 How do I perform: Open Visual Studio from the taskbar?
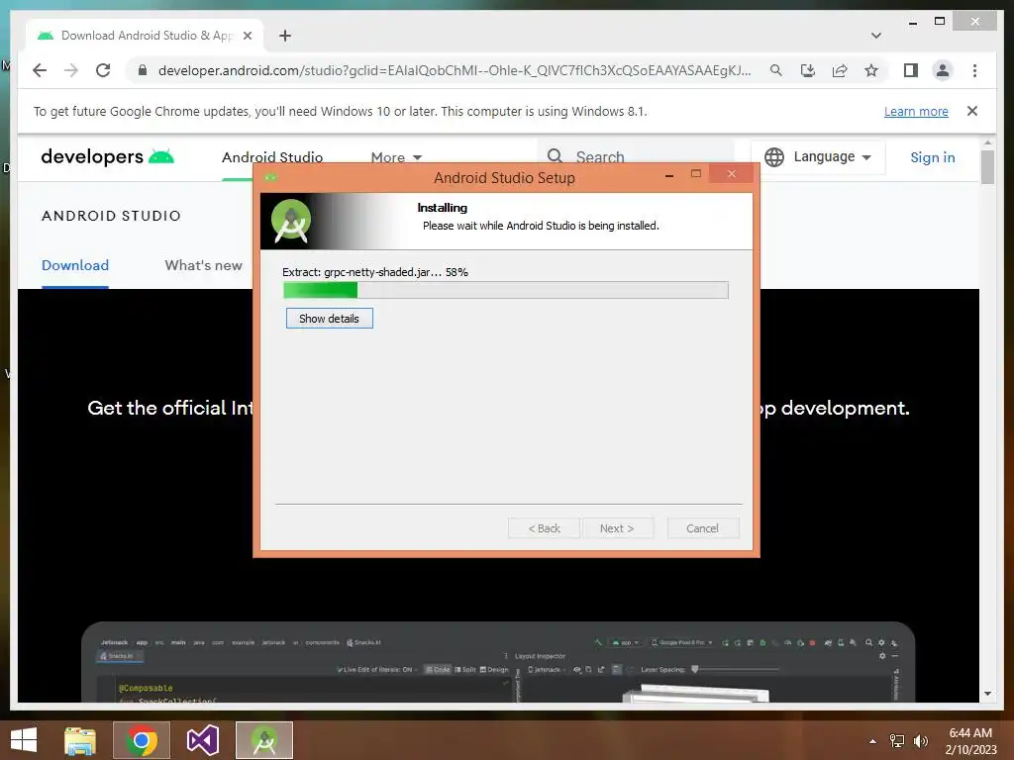coord(202,740)
